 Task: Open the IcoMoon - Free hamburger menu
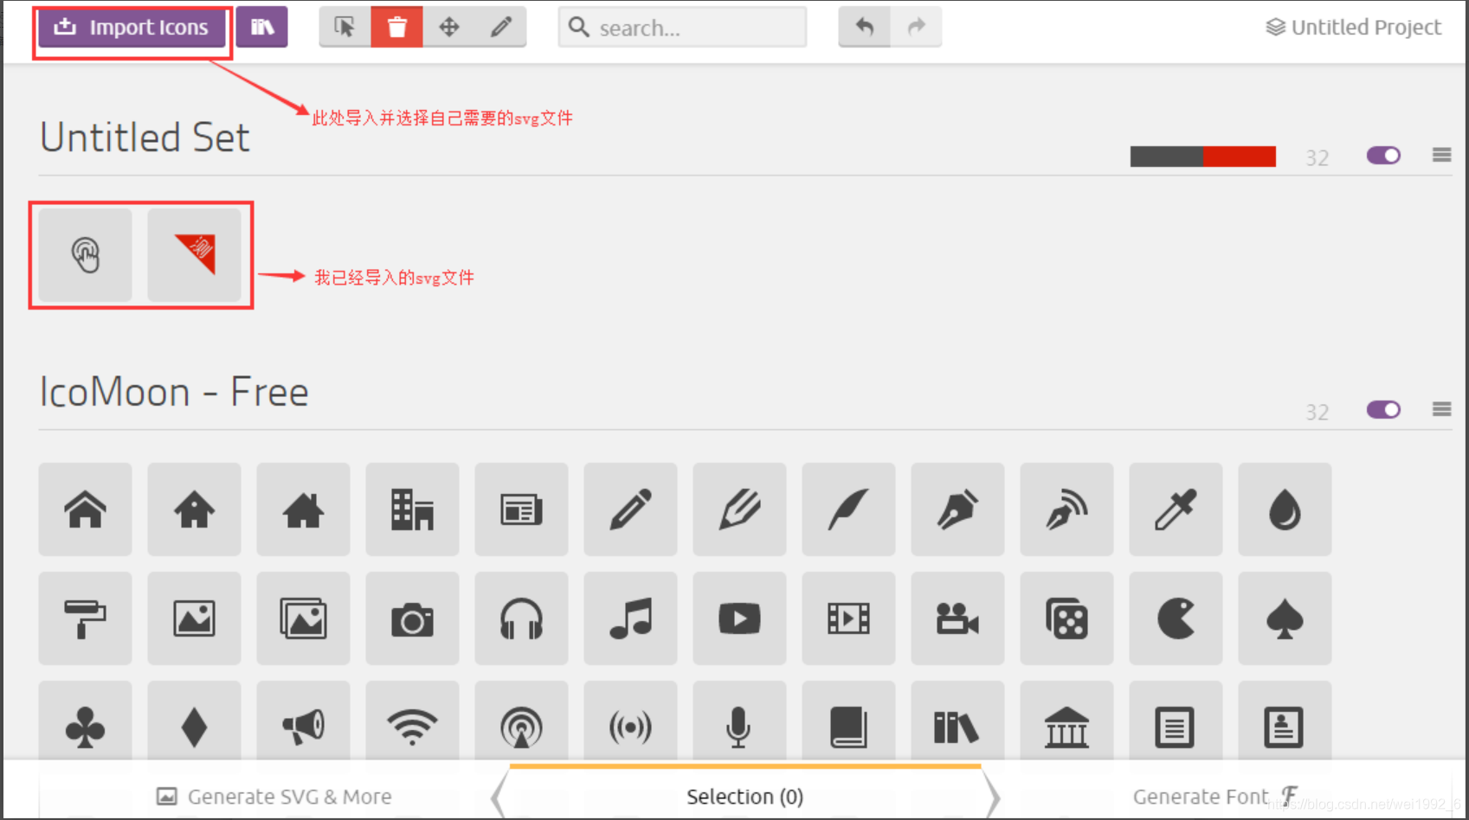pos(1441,409)
